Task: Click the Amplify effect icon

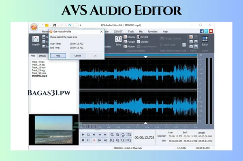Action: (36, 39)
